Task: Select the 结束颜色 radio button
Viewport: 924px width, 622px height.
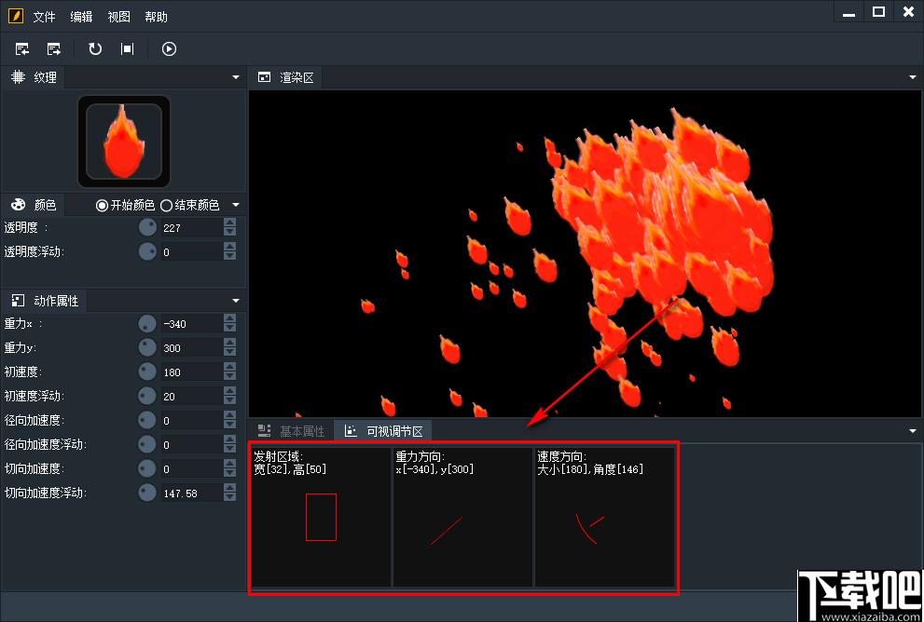Action: point(166,206)
